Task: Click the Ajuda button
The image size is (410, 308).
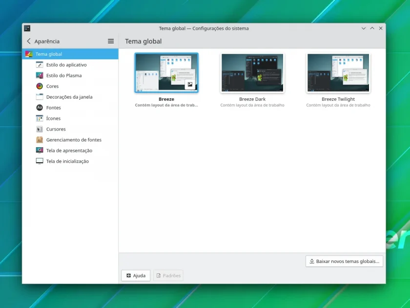Action: (x=136, y=276)
